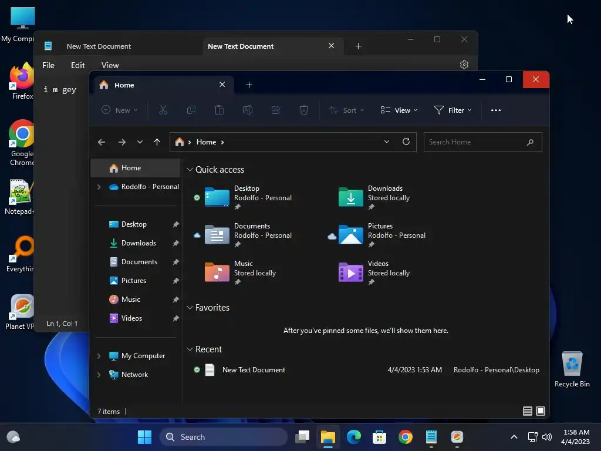Screen dimensions: 601x451
Task: Open the Filter dropdown menu
Action: (x=453, y=110)
